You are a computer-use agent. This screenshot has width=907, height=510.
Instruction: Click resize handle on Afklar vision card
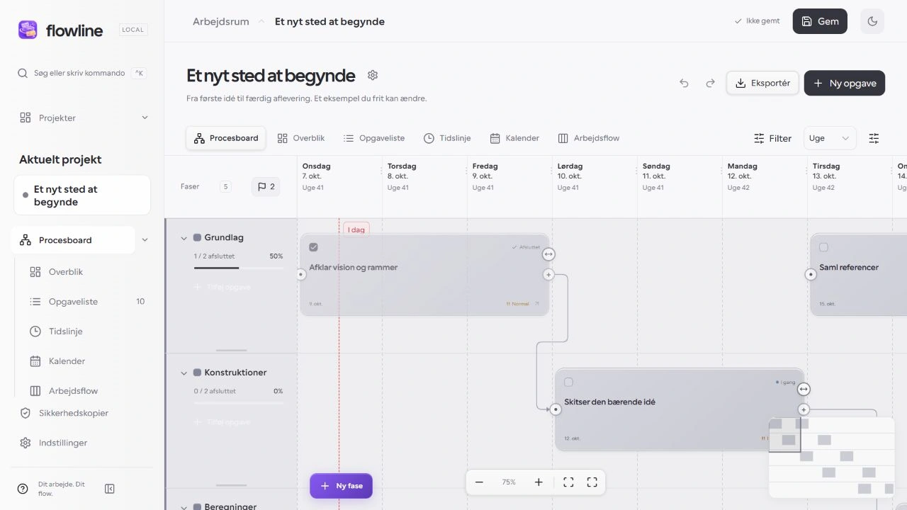click(x=548, y=254)
